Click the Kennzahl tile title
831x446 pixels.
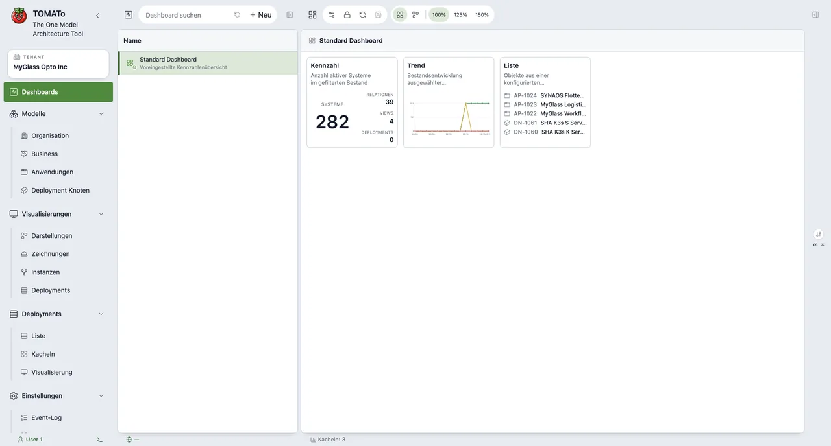point(325,65)
